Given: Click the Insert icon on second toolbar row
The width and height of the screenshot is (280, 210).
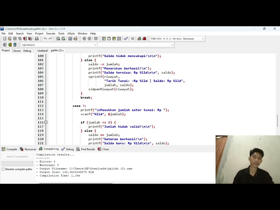Looking at the screenshot, I should [x=5, y=45].
